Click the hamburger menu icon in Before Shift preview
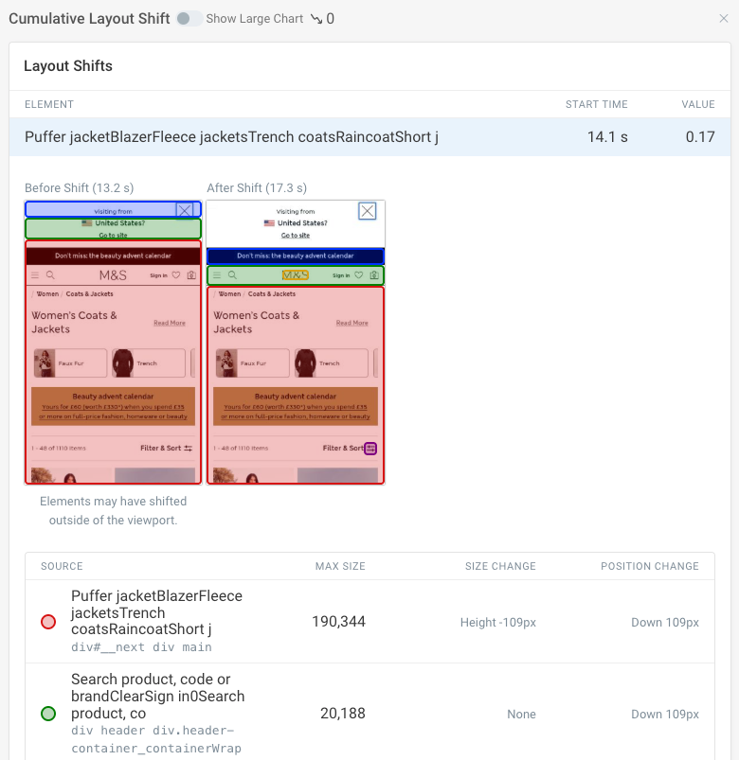Screen dimensions: 739x760 (x=35, y=275)
